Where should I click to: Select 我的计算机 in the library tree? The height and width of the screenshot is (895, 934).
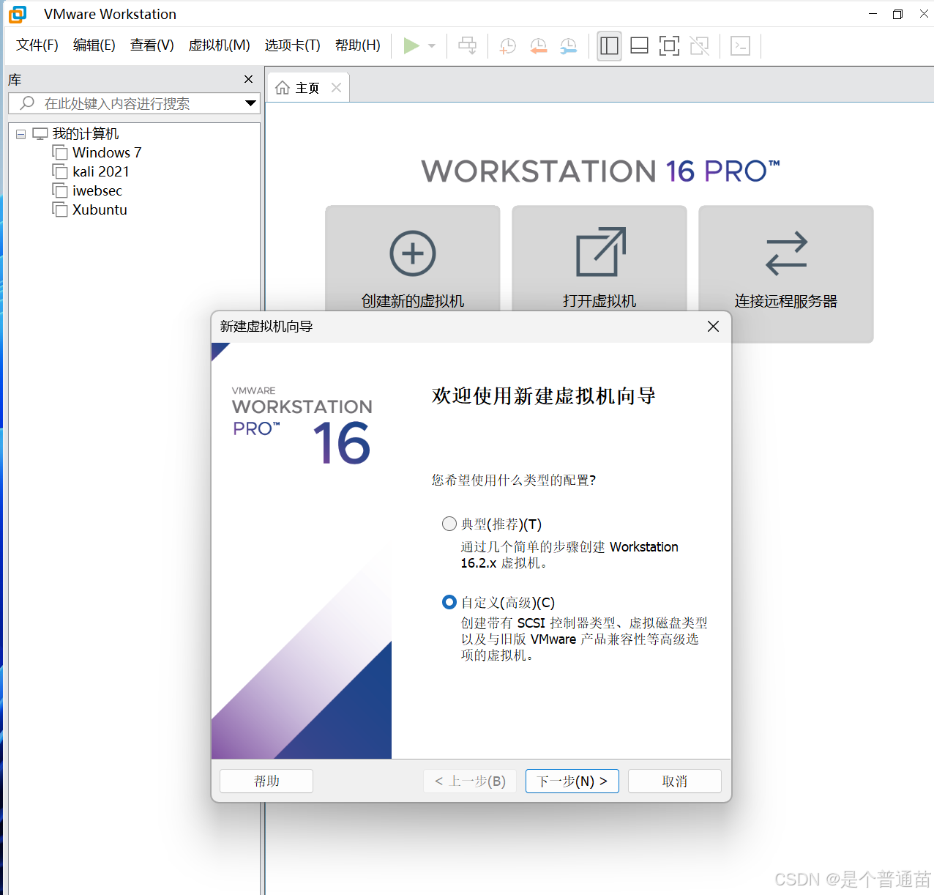tap(86, 133)
